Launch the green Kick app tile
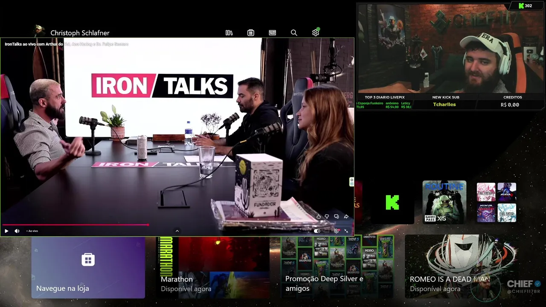546x307 pixels. click(x=392, y=203)
